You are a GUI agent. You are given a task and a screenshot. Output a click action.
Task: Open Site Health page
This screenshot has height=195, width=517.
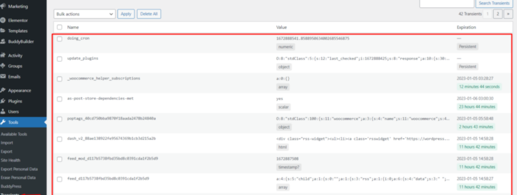click(x=11, y=160)
